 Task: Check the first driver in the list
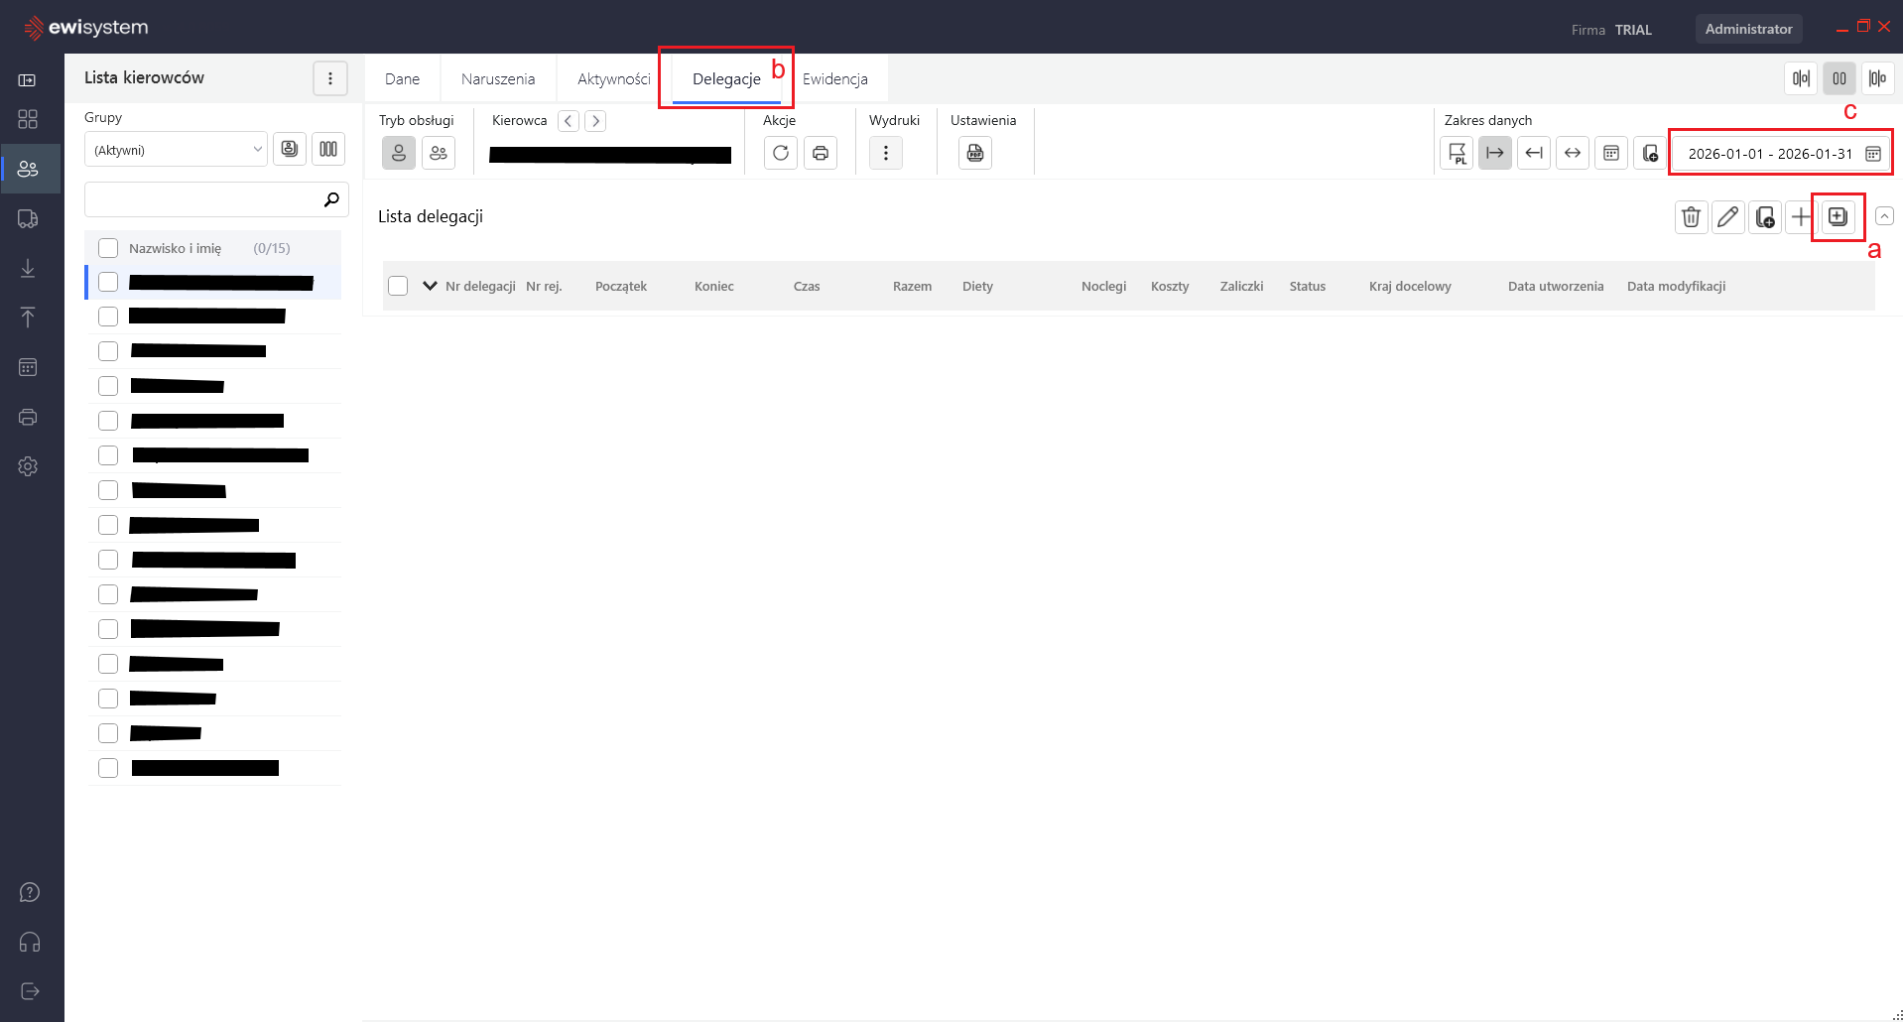(x=108, y=283)
